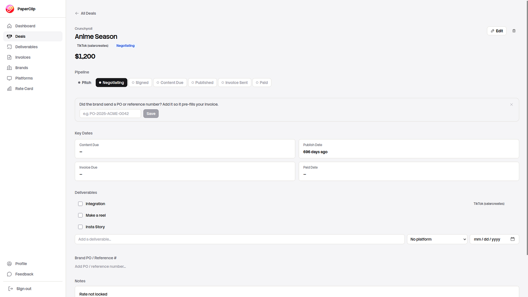
Task: Open Dashboard from the sidebar
Action: 33,26
